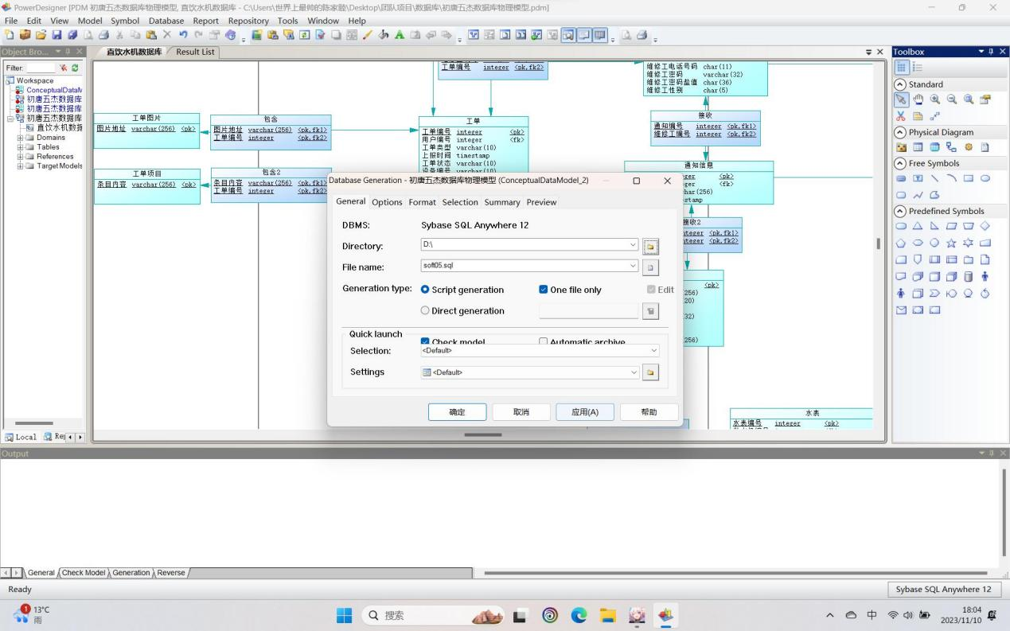Click the 取消 button
The image size is (1010, 631).
point(521,412)
